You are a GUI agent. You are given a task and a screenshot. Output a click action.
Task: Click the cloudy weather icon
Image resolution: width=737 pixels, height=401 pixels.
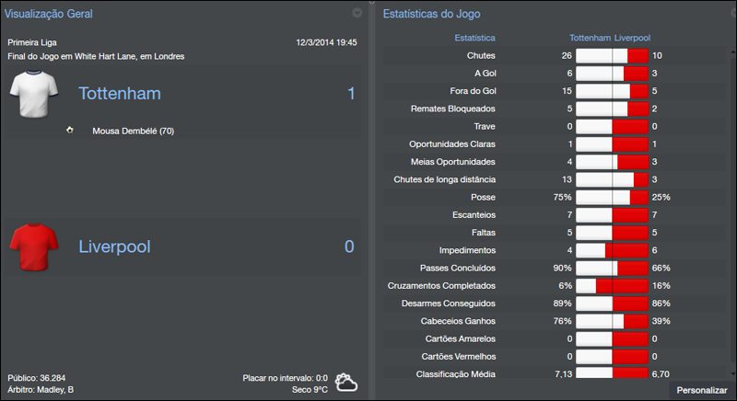pyautogui.click(x=346, y=382)
